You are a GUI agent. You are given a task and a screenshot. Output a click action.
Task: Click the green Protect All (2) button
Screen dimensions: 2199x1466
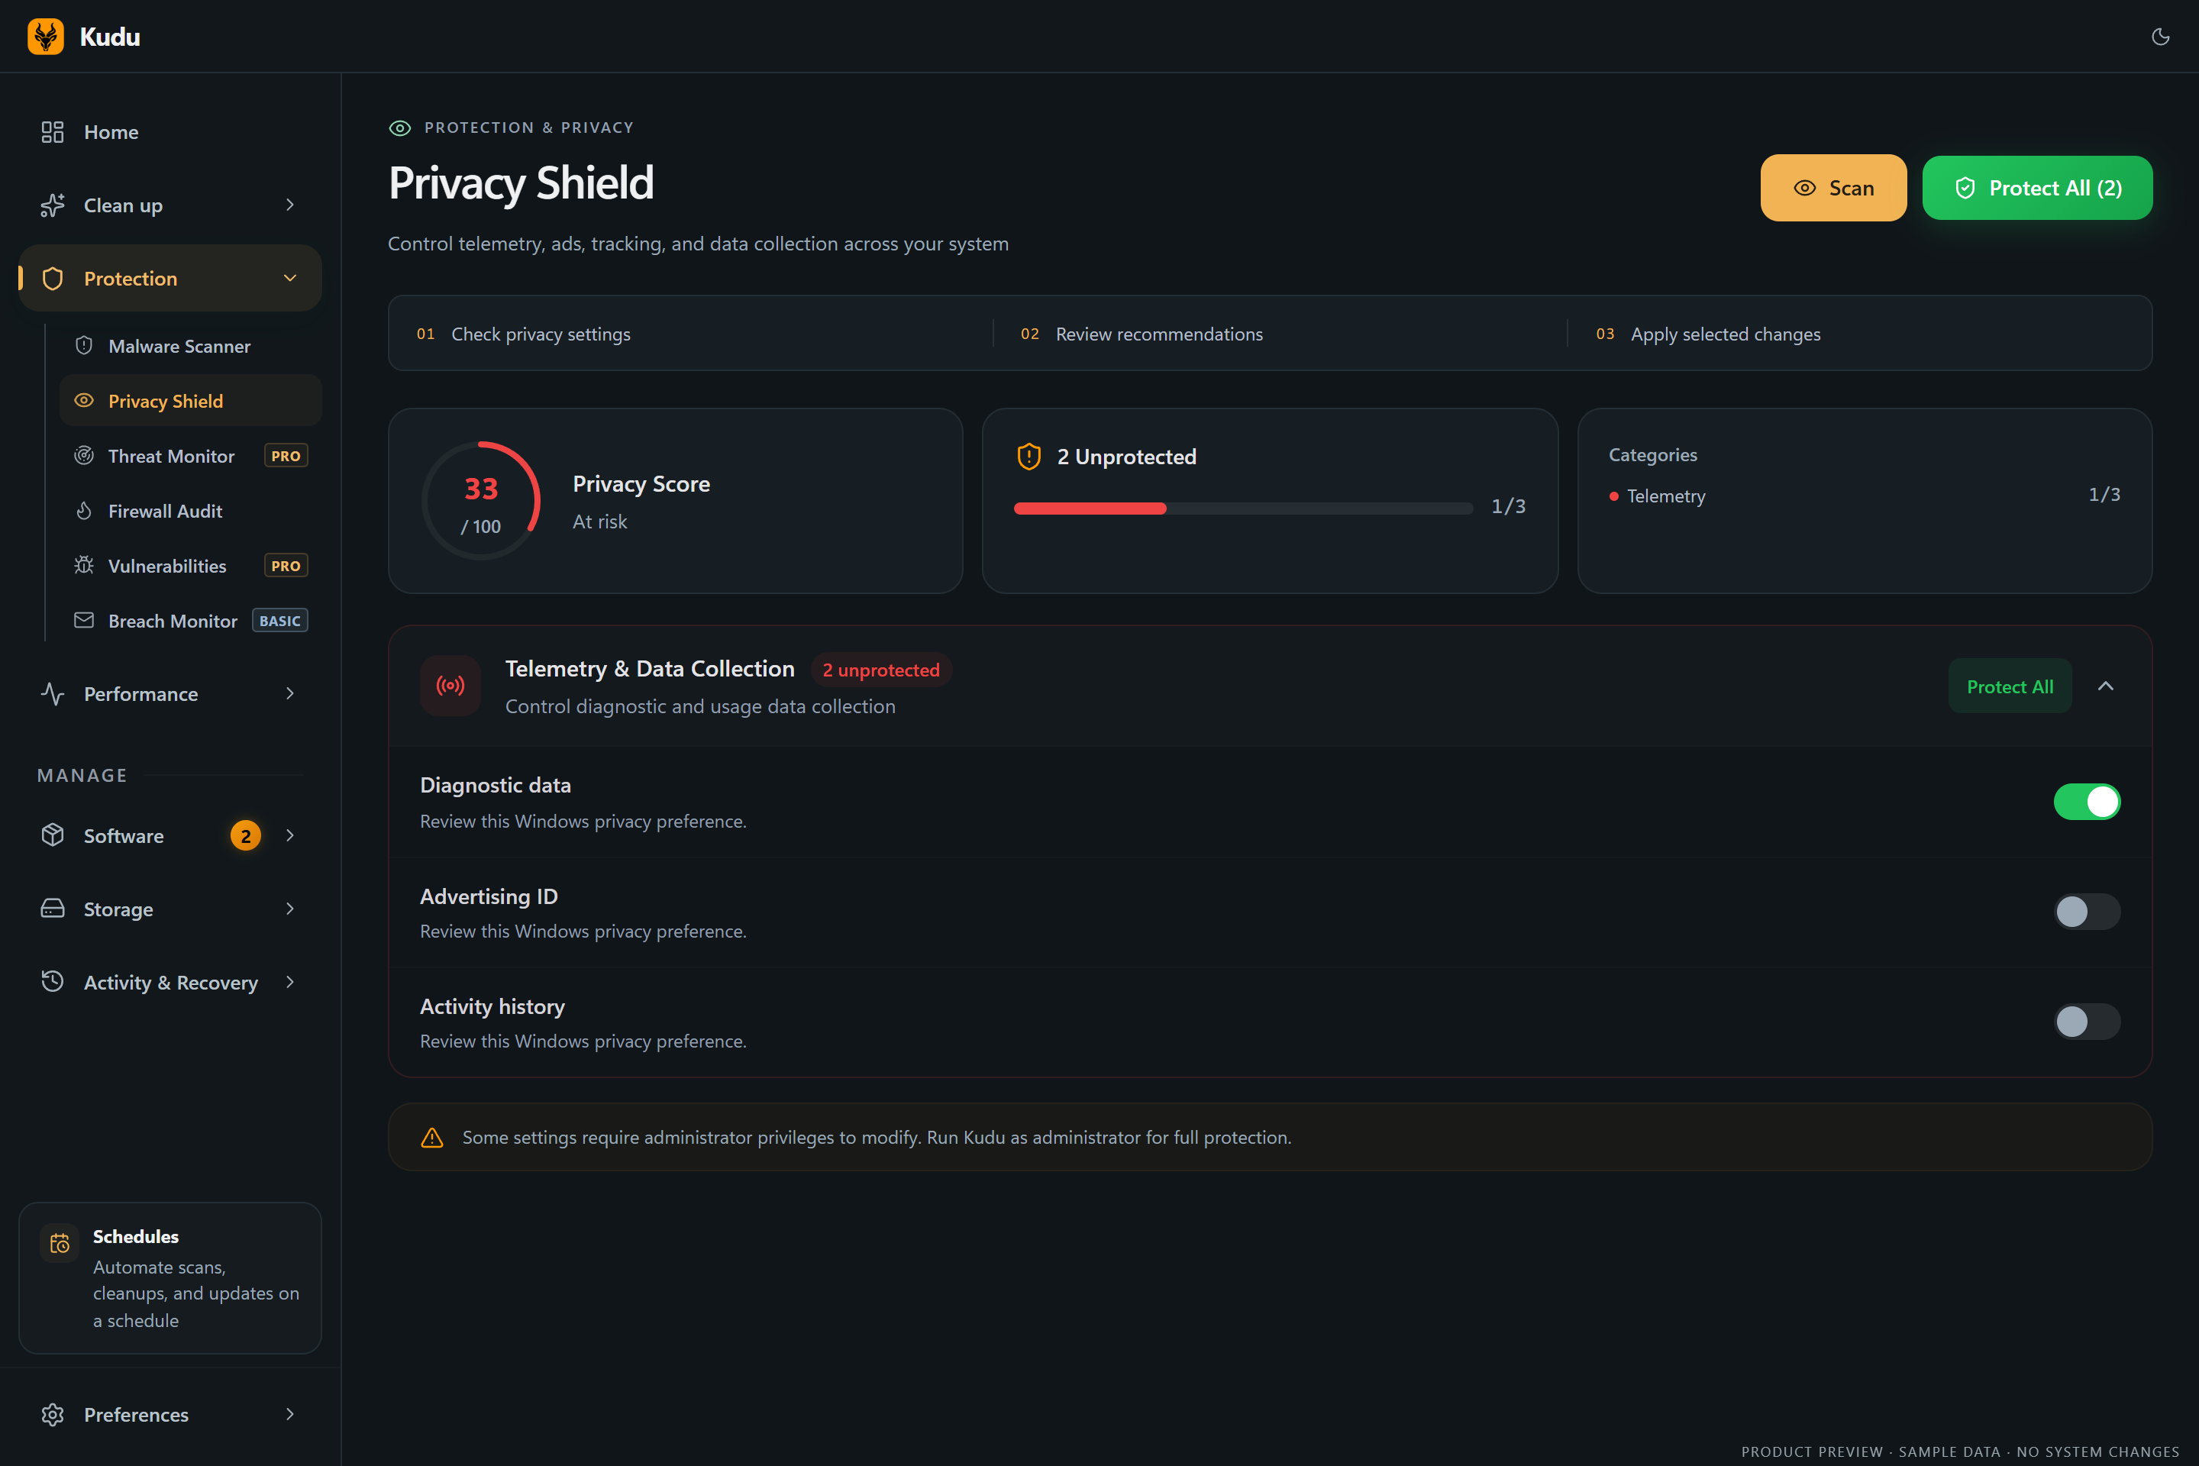2037,188
